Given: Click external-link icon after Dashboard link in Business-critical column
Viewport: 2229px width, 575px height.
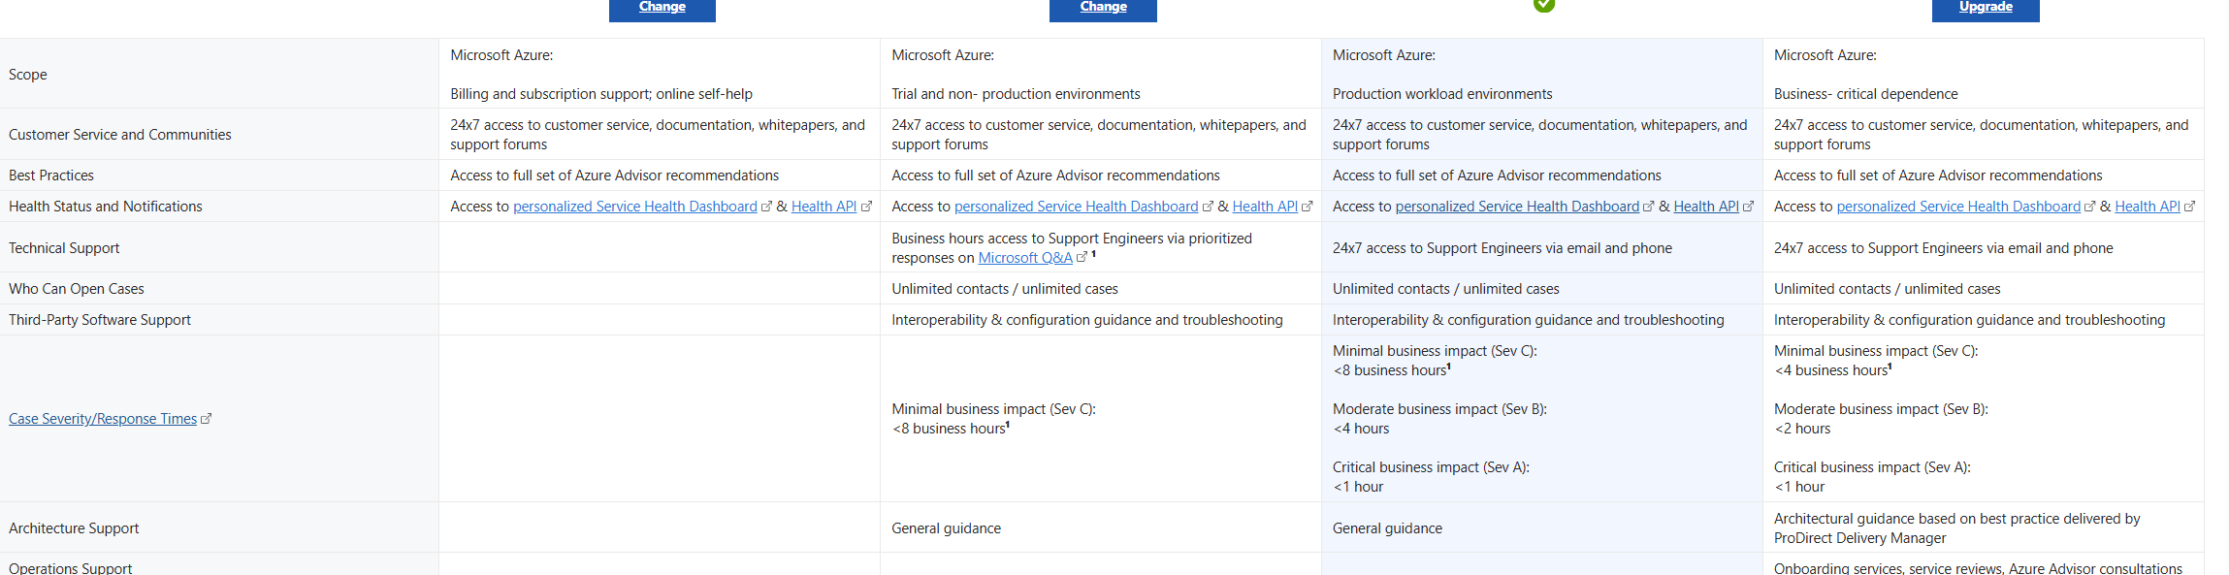Looking at the screenshot, I should click(x=2089, y=207).
